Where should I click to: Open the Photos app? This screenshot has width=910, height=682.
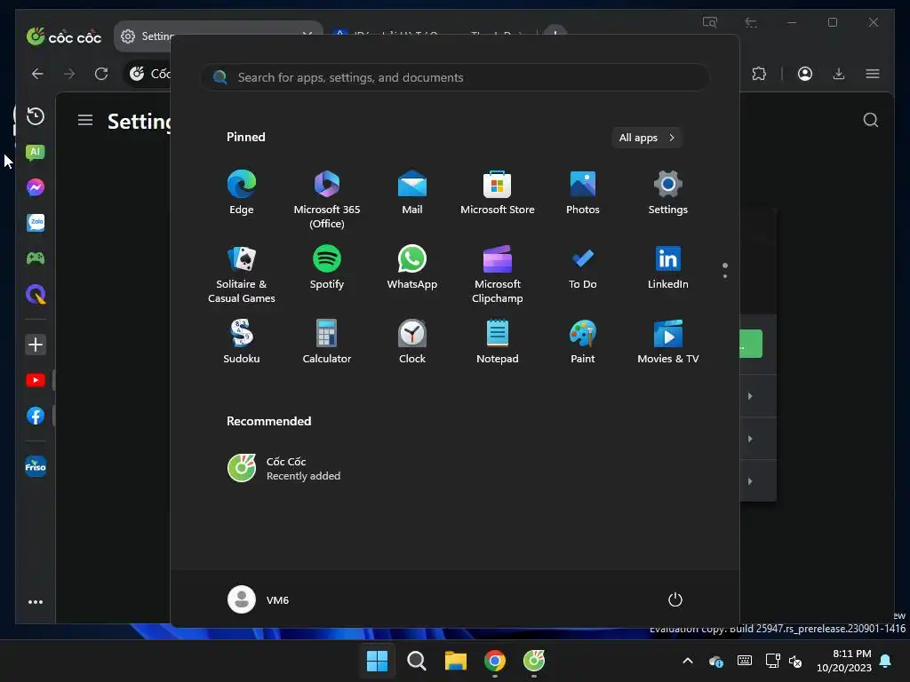coord(583,193)
